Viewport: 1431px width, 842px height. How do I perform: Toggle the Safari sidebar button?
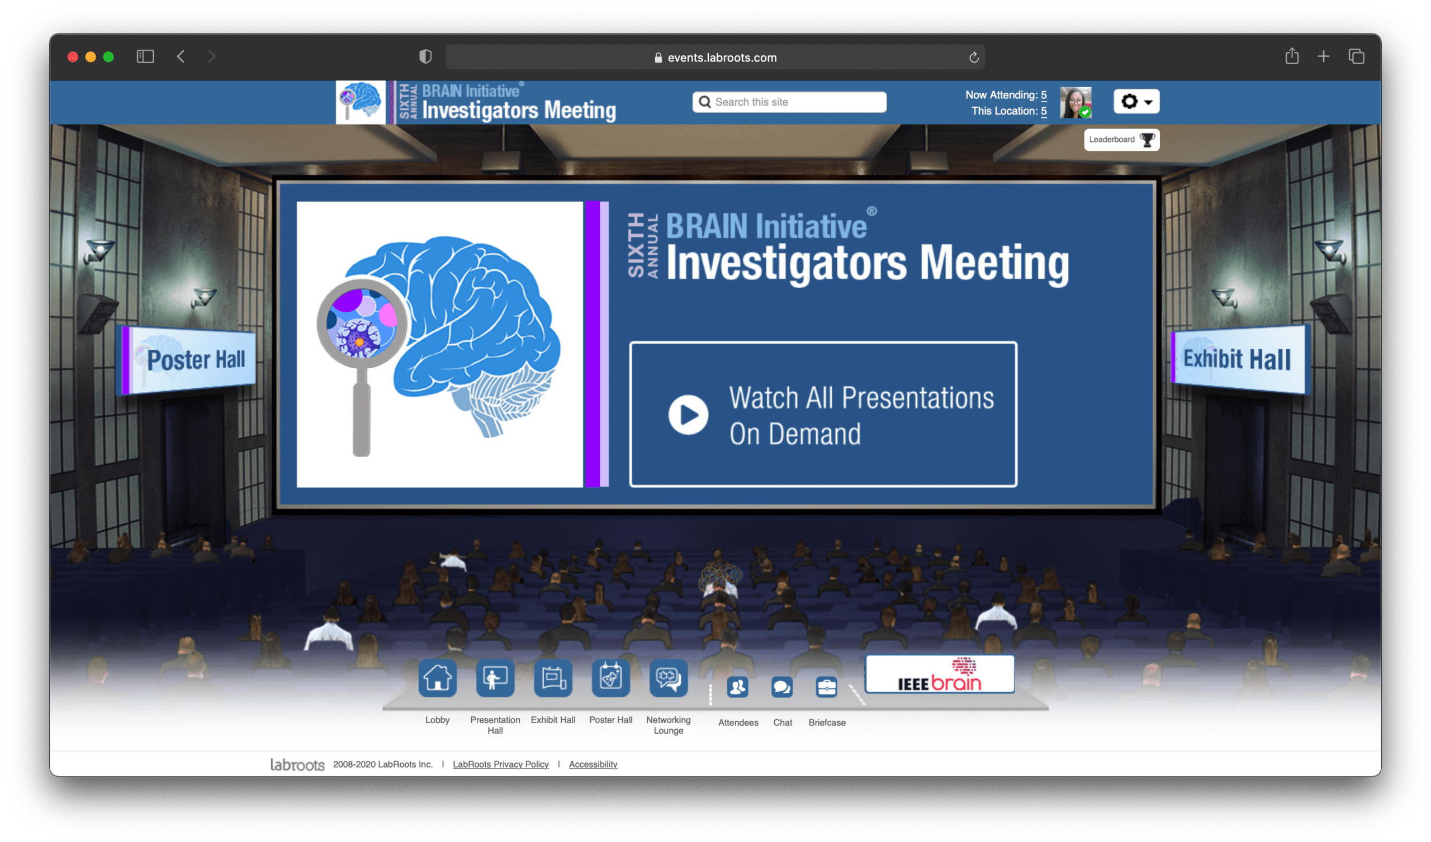[x=145, y=57]
